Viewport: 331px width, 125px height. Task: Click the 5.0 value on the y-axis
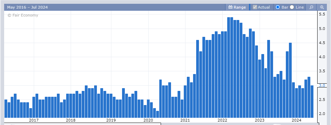point(322,29)
